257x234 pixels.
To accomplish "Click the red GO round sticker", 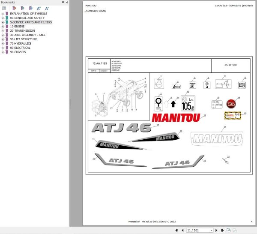I will coord(231,104).
